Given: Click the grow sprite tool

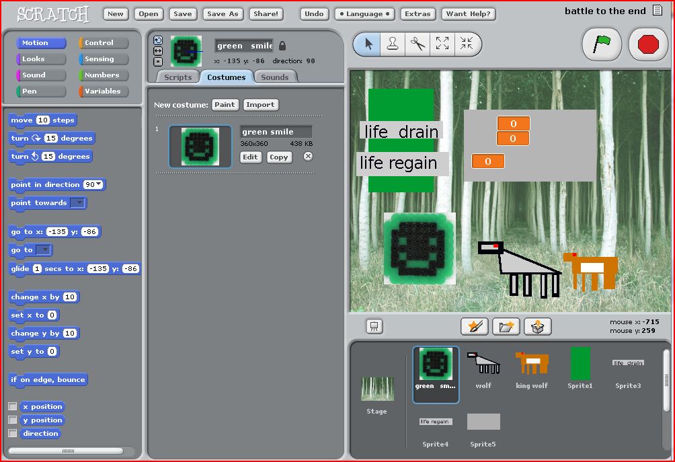Looking at the screenshot, I should (x=442, y=45).
